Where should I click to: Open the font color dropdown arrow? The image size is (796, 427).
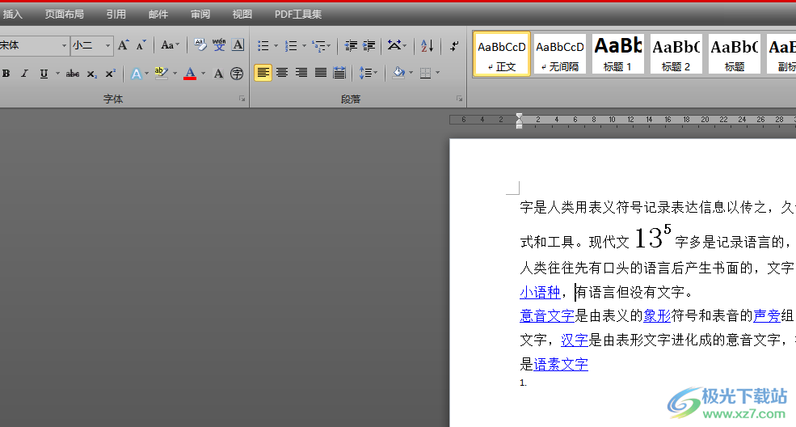(203, 74)
